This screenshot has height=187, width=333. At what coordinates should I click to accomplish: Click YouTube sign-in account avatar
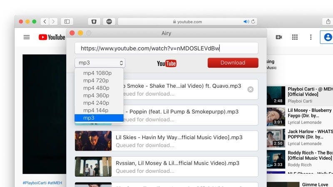pyautogui.click(x=328, y=37)
